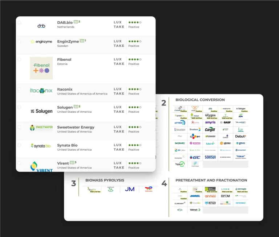Open the JM logo under Biomass Pyrolysis
The height and width of the screenshot is (237, 279).
coord(130,189)
